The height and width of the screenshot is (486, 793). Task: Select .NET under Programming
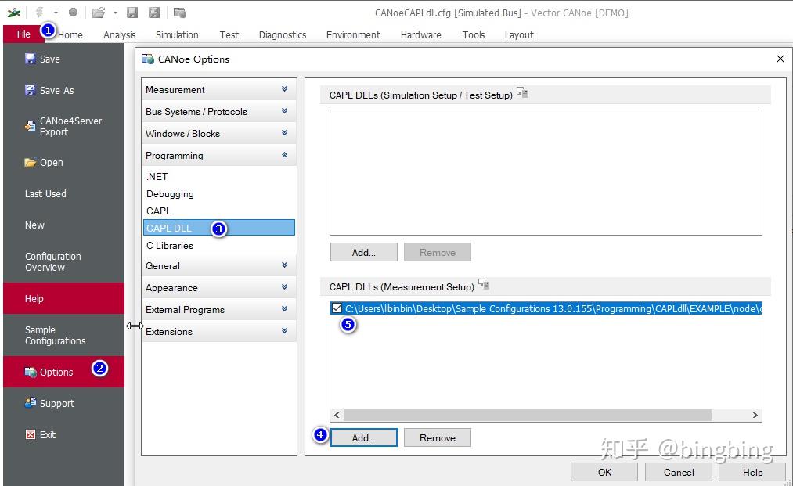(x=157, y=177)
